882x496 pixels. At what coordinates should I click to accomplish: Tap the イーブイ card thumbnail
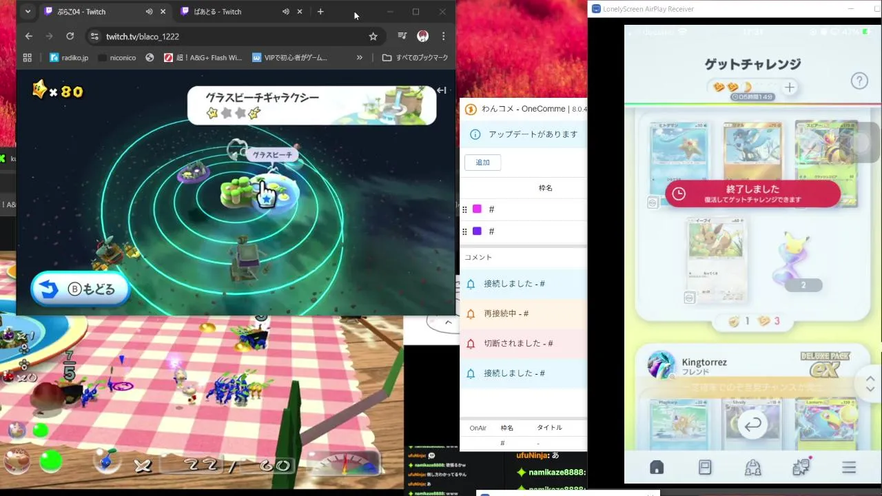point(716,260)
